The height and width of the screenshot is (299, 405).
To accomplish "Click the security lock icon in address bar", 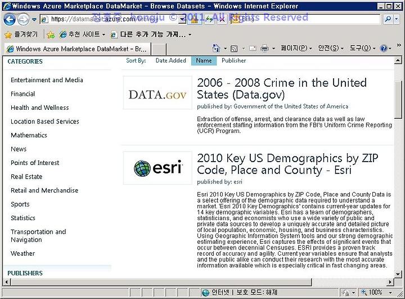I will (194, 19).
